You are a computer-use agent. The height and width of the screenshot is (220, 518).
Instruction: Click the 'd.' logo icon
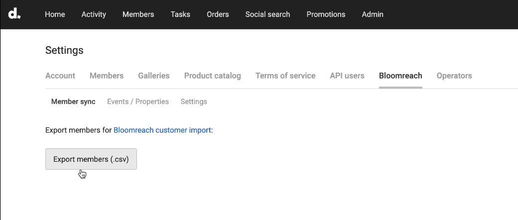pos(14,14)
